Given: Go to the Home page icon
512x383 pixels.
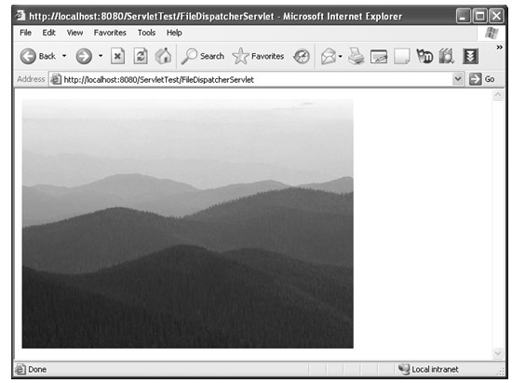Looking at the screenshot, I should (163, 56).
